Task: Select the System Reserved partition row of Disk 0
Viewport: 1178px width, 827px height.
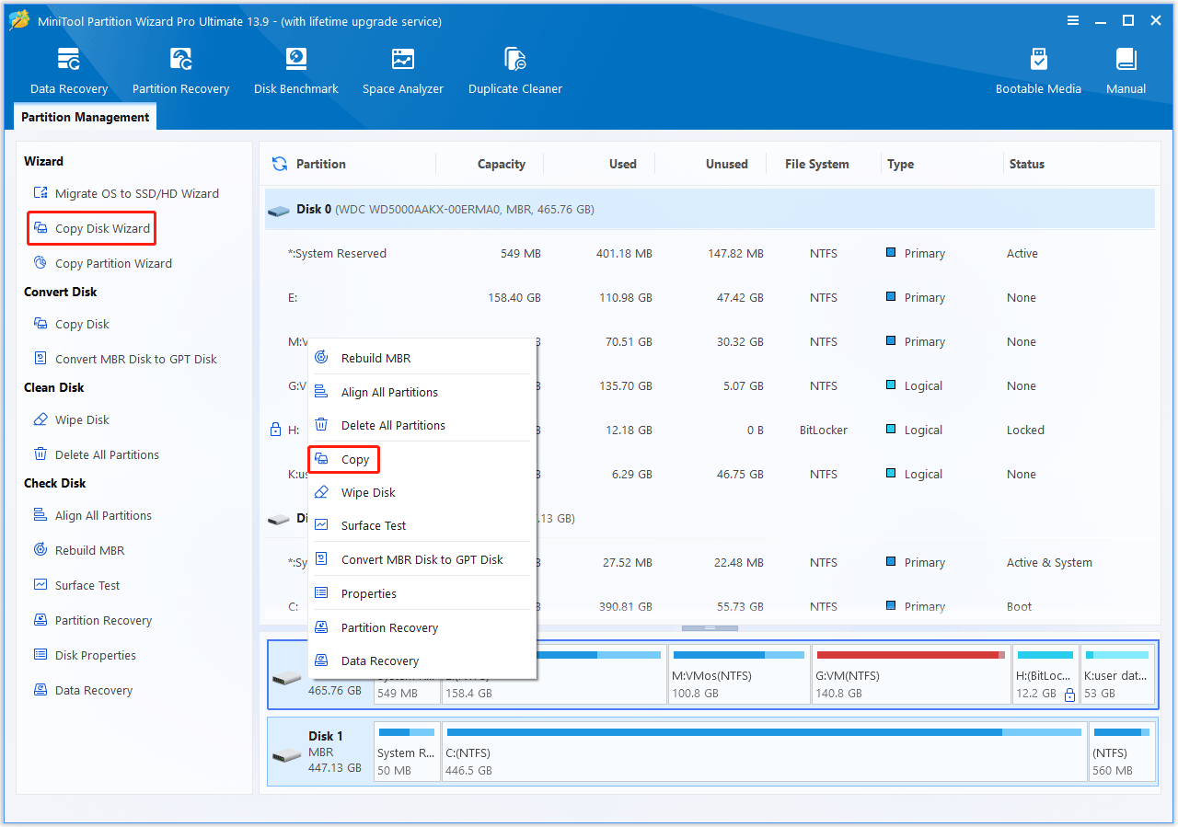Action: (x=710, y=253)
